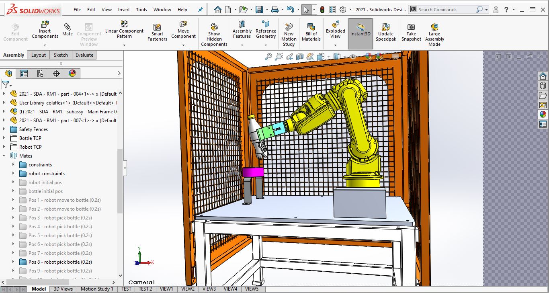Toggle Instant3D mode

coord(360,34)
